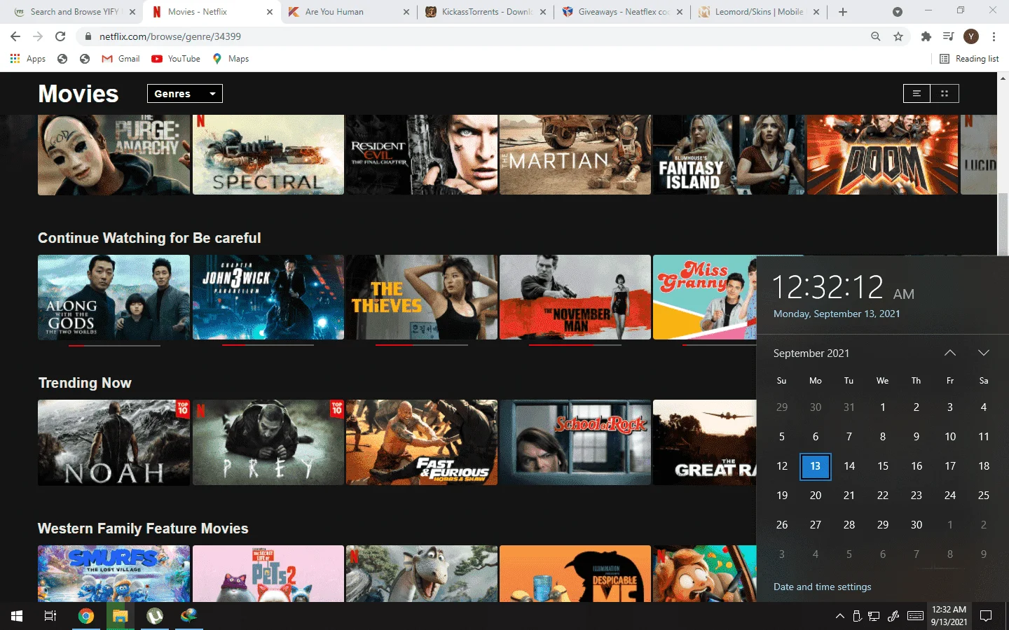
Task: Switch to the Are You Human tab
Action: coord(349,12)
